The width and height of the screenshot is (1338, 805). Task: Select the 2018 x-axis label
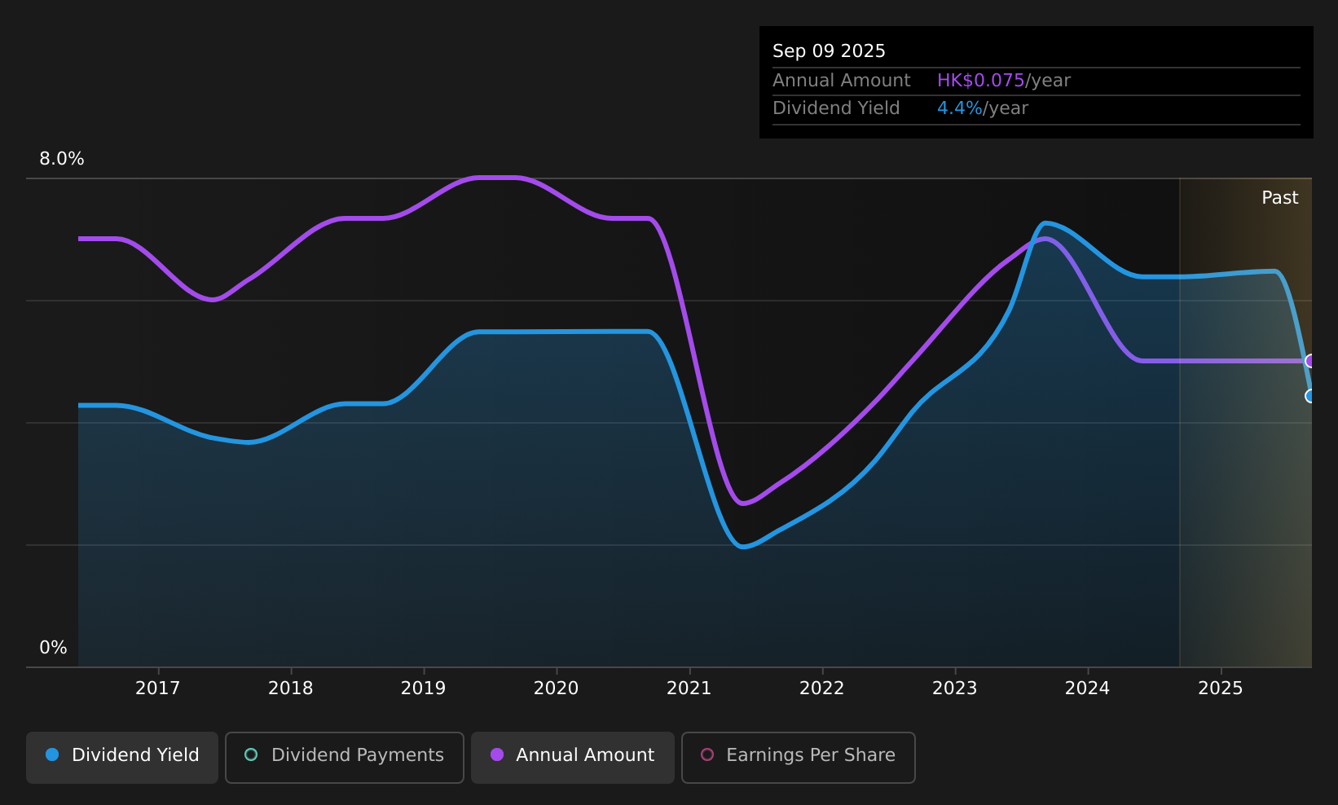(x=290, y=688)
